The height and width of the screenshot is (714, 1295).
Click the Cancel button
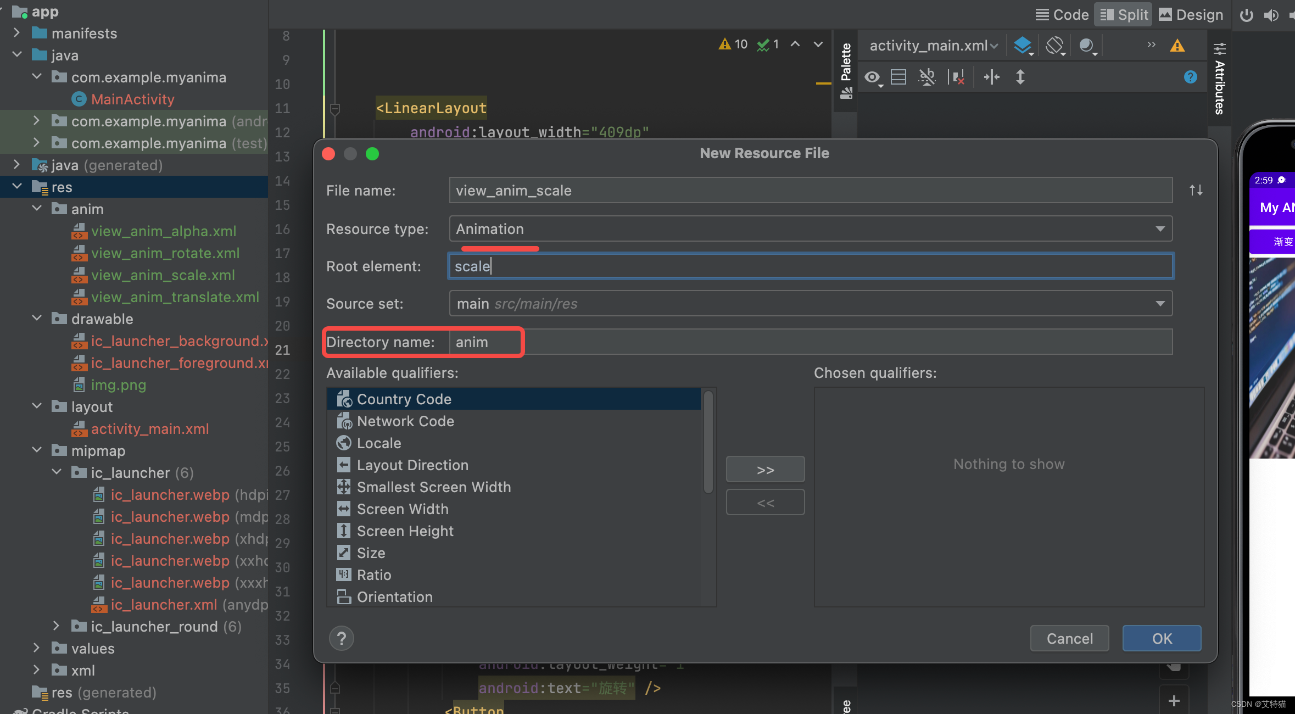(x=1069, y=638)
